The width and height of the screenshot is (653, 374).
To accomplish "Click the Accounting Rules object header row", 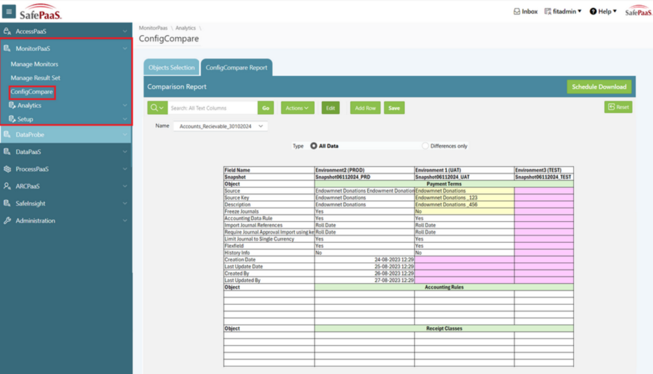I will click(444, 287).
